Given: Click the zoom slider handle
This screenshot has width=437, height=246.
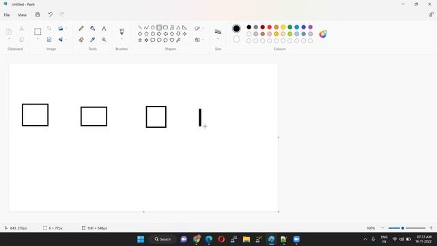Looking at the screenshot, I should tap(403, 228).
